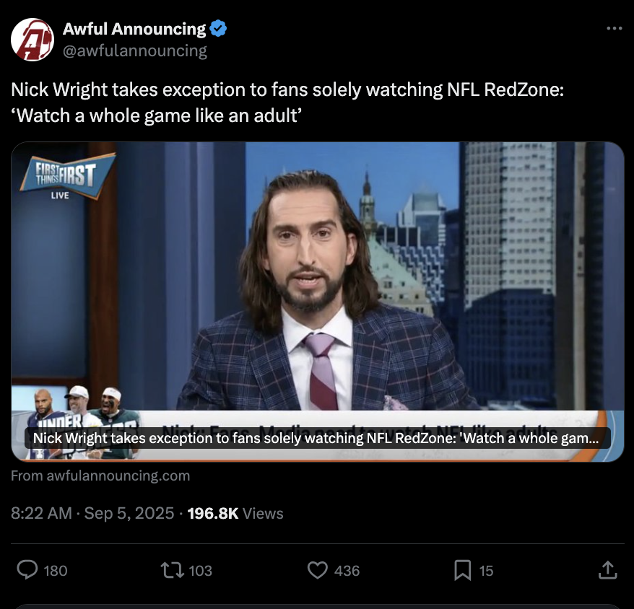The image size is (634, 609).
Task: Click the blue verified checkmark badge
Action: tap(218, 28)
